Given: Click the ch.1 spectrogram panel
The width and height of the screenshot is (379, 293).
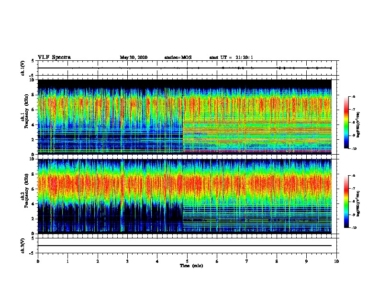Looking at the screenshot, I should [x=185, y=117].
